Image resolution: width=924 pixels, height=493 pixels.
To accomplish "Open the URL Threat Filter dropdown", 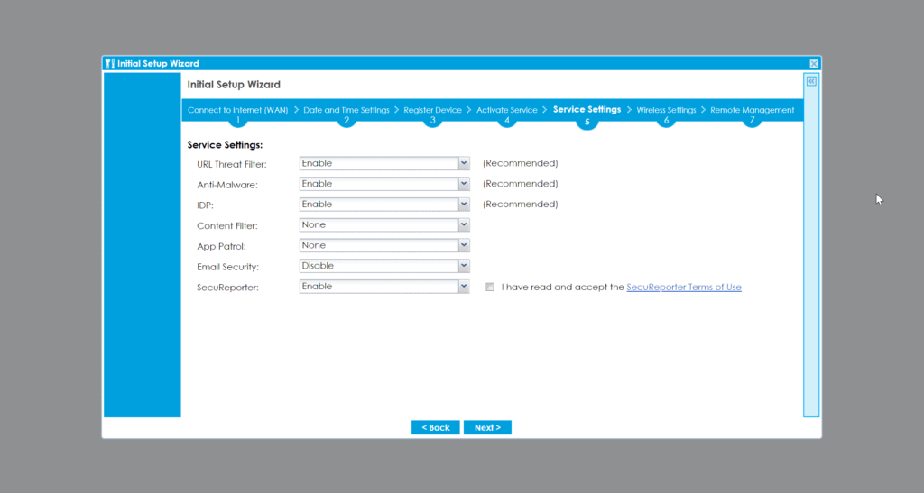I will click(x=464, y=163).
